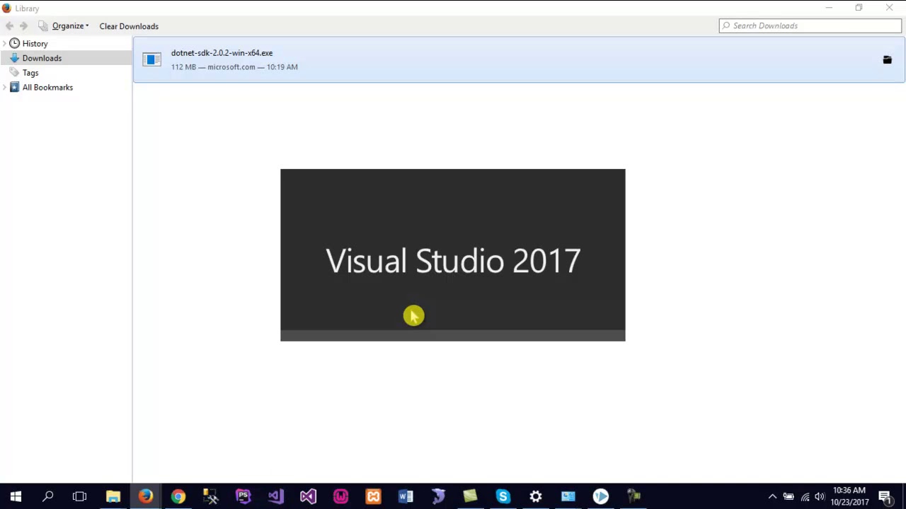Open the dolphin icon app on the taskbar
The width and height of the screenshot is (906, 509).
tap(438, 496)
